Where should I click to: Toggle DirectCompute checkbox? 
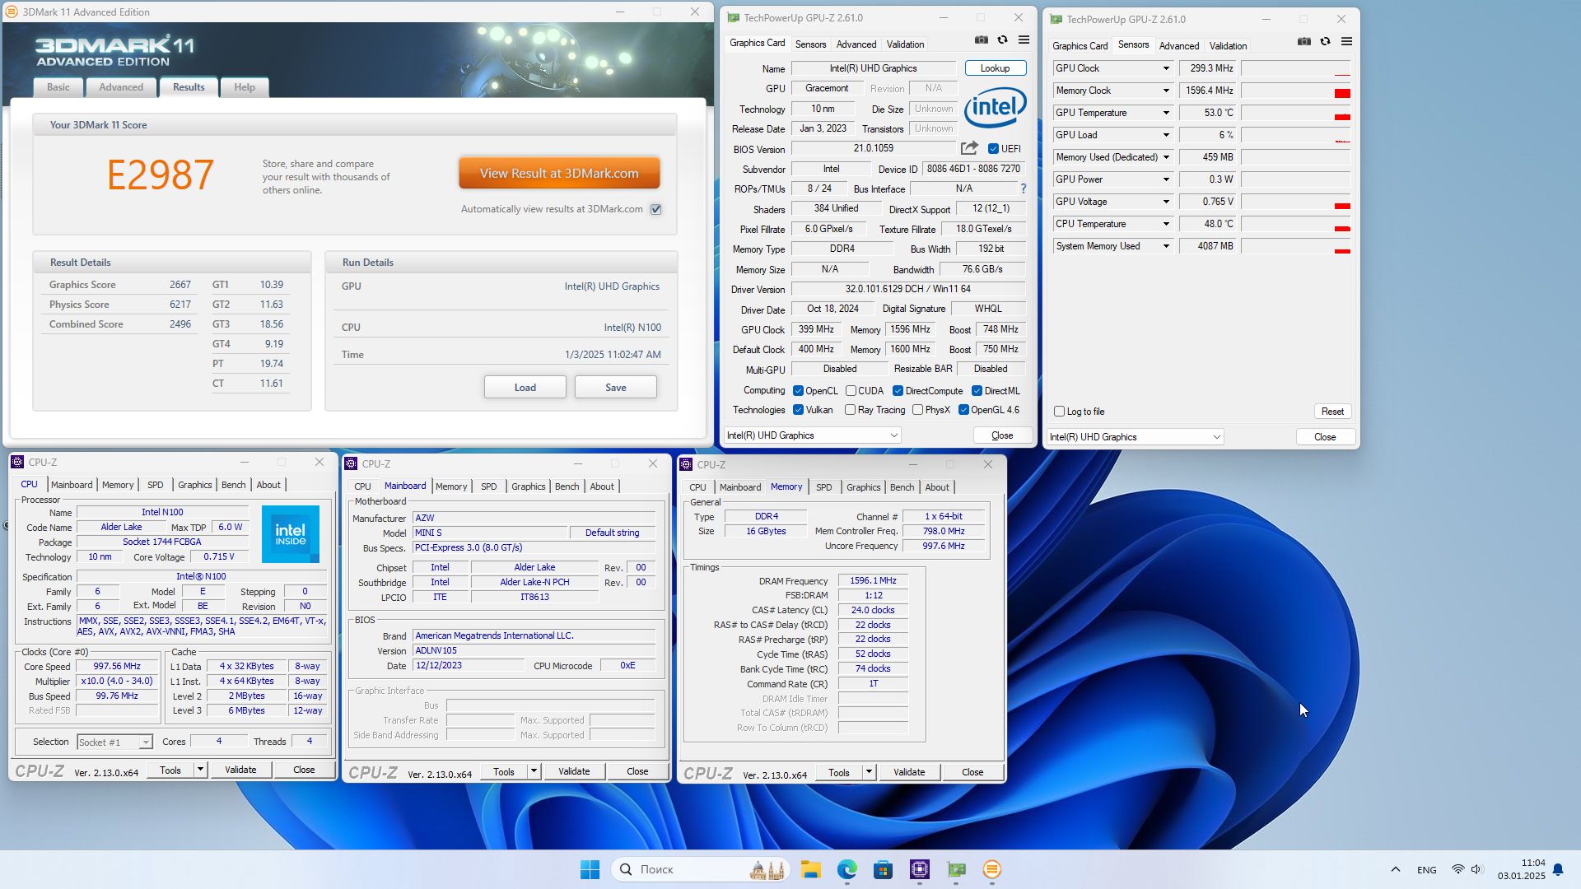click(x=898, y=391)
